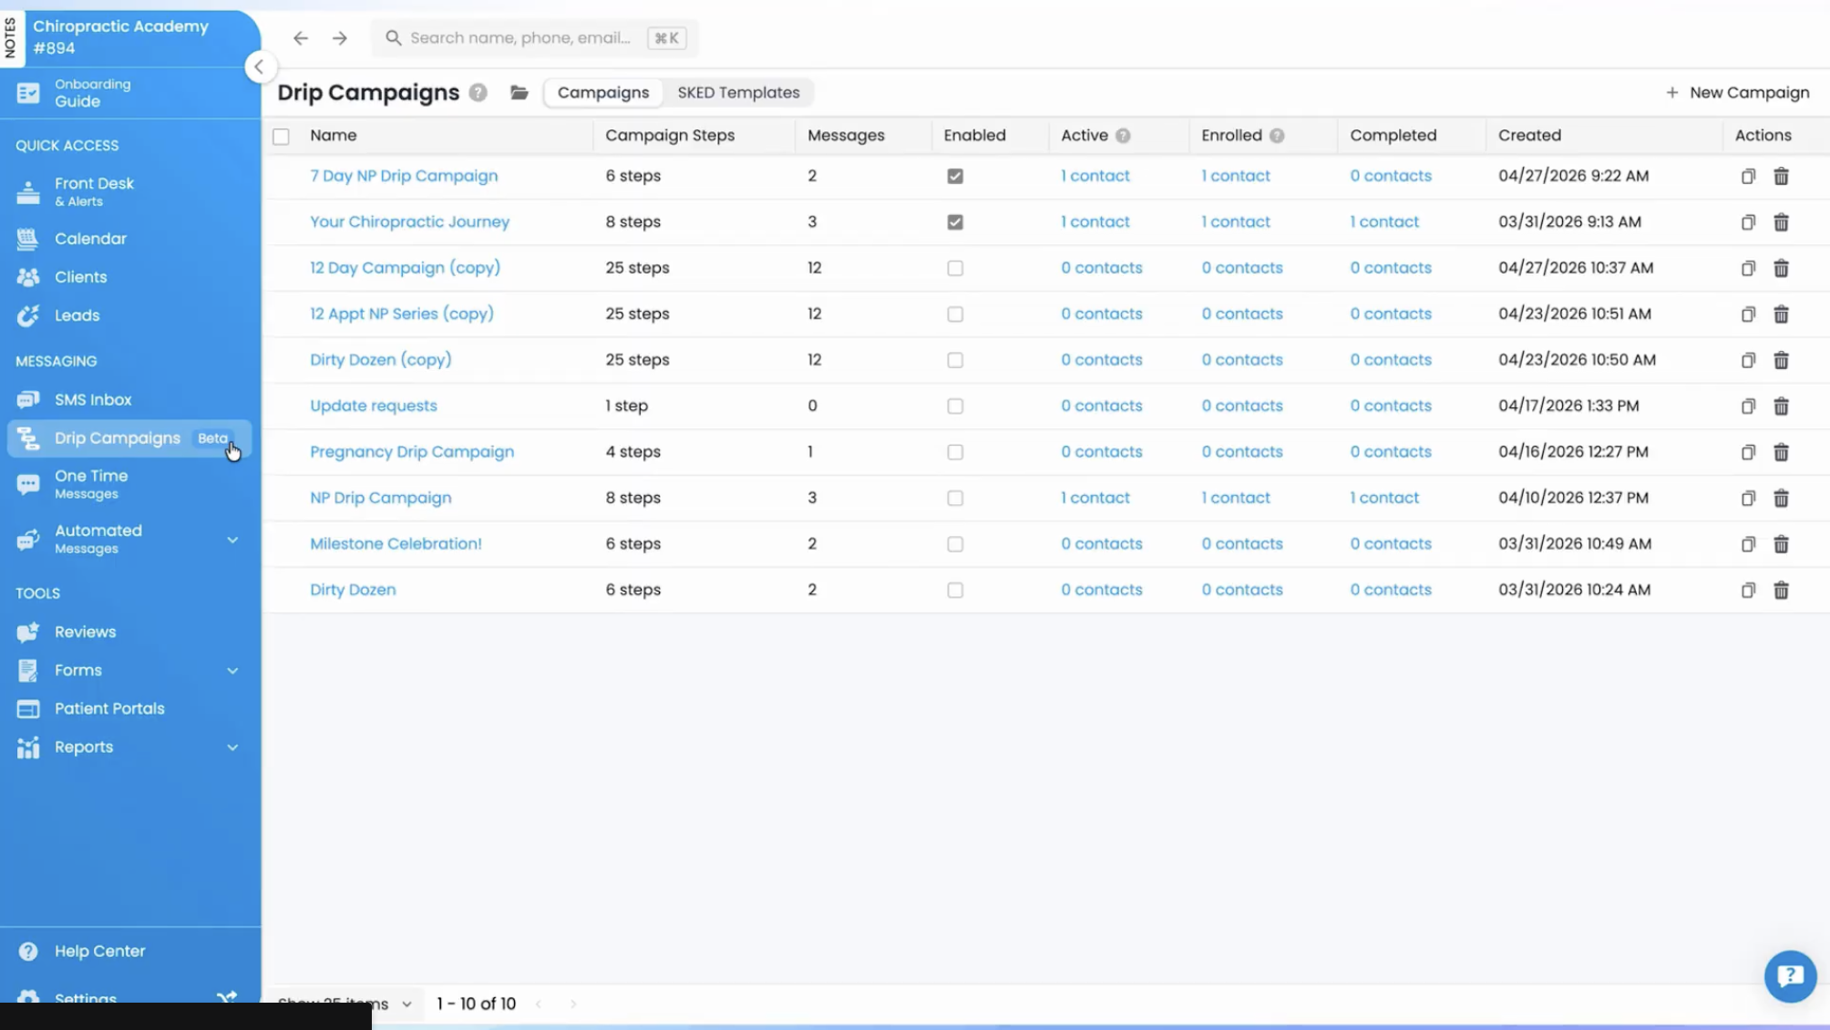Copy the Milestone Celebration! campaign
The image size is (1830, 1030).
click(x=1748, y=544)
